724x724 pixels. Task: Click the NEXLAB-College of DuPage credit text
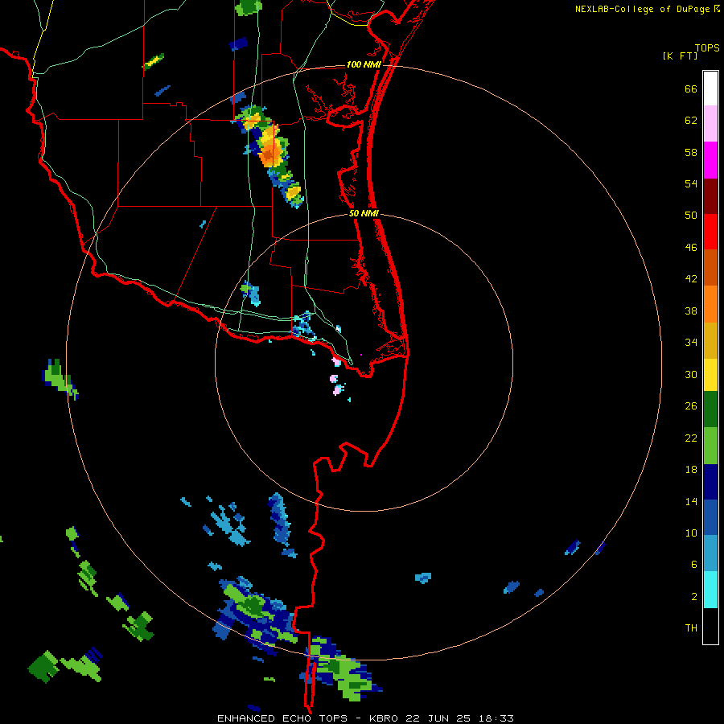(x=647, y=9)
